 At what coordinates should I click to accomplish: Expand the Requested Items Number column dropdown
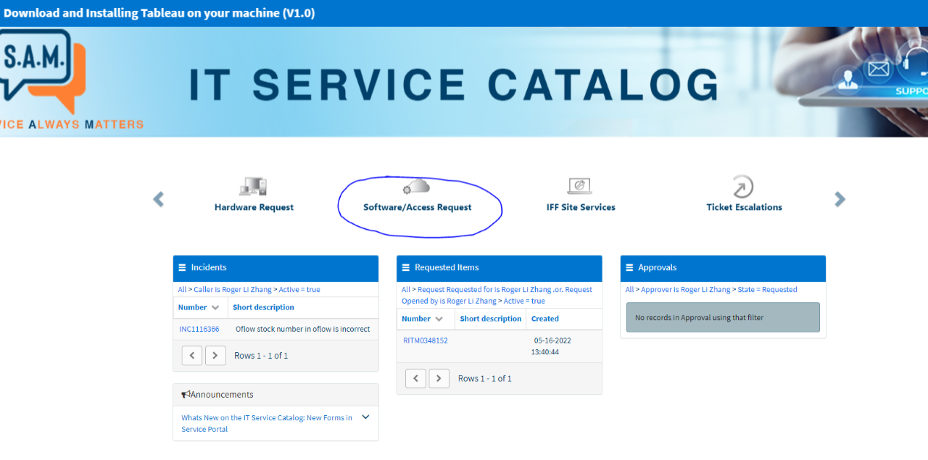(x=439, y=319)
